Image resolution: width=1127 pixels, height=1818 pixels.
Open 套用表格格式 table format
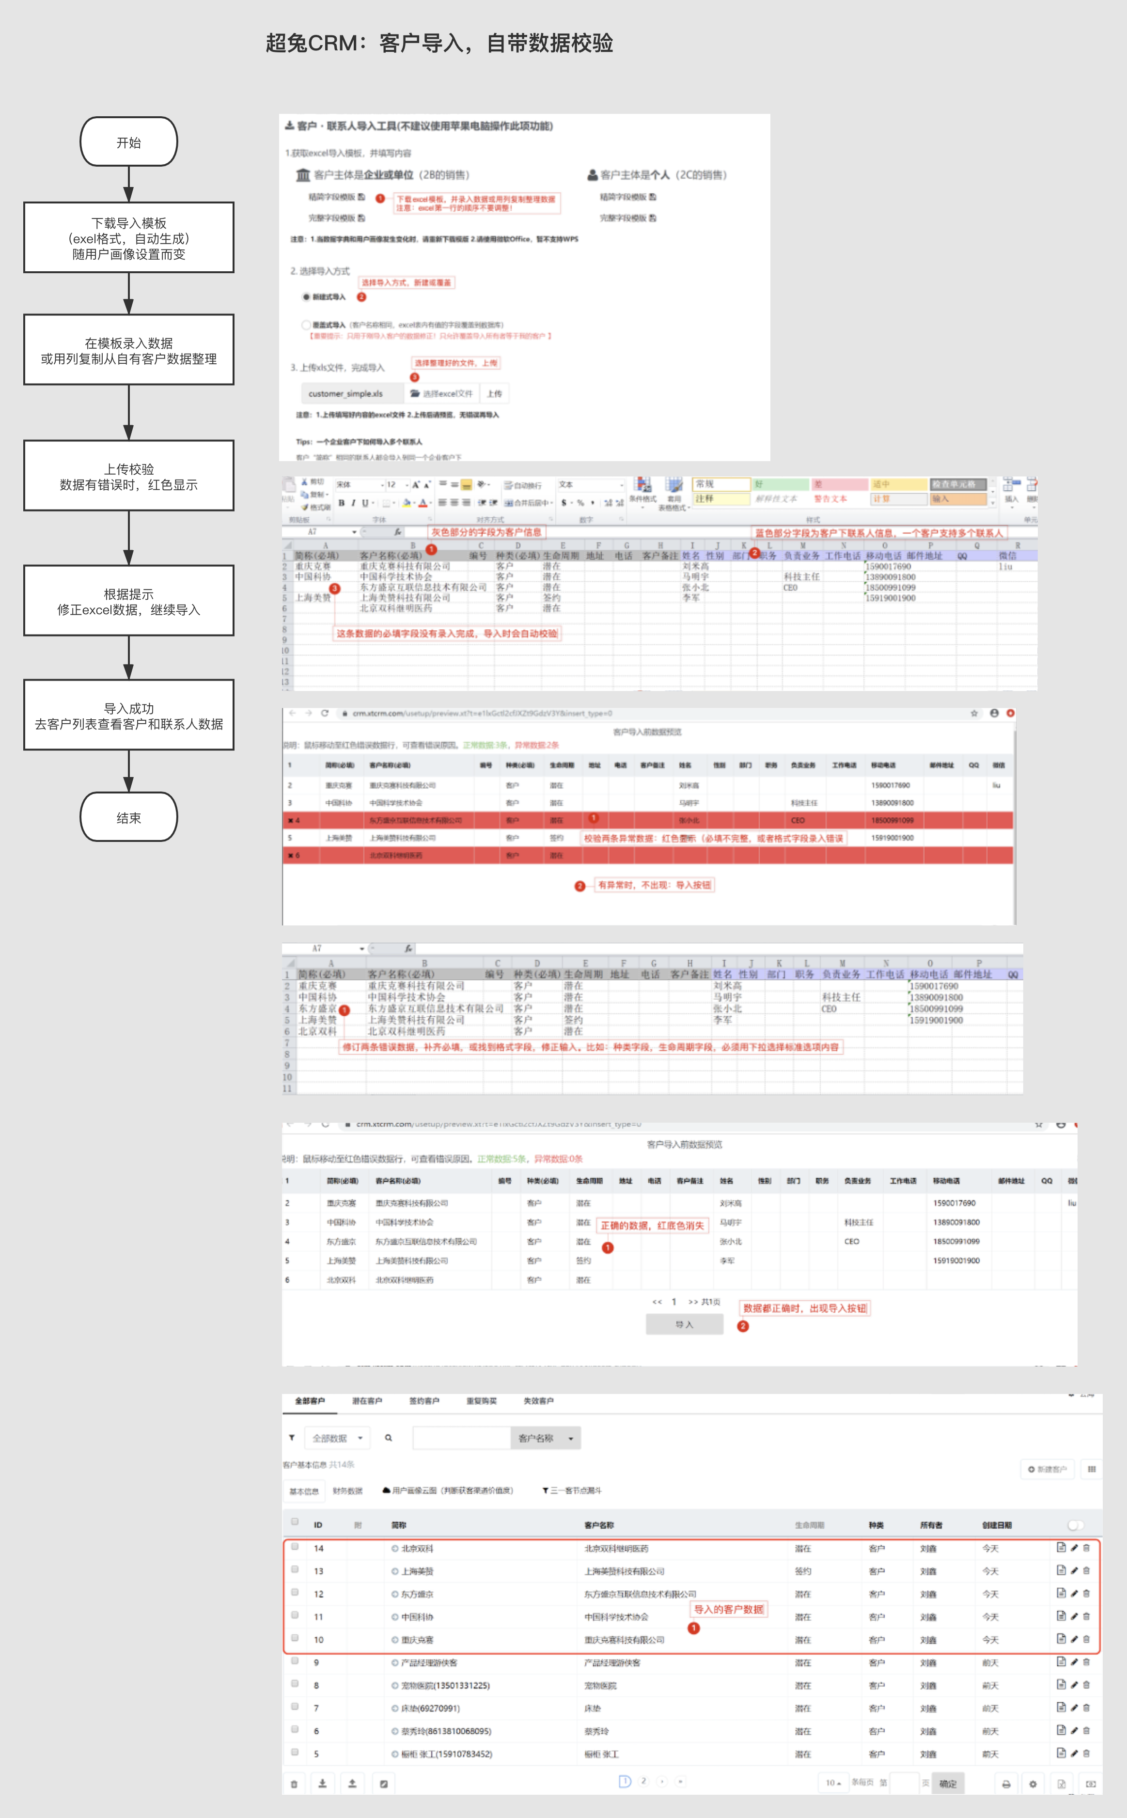pyautogui.click(x=674, y=493)
